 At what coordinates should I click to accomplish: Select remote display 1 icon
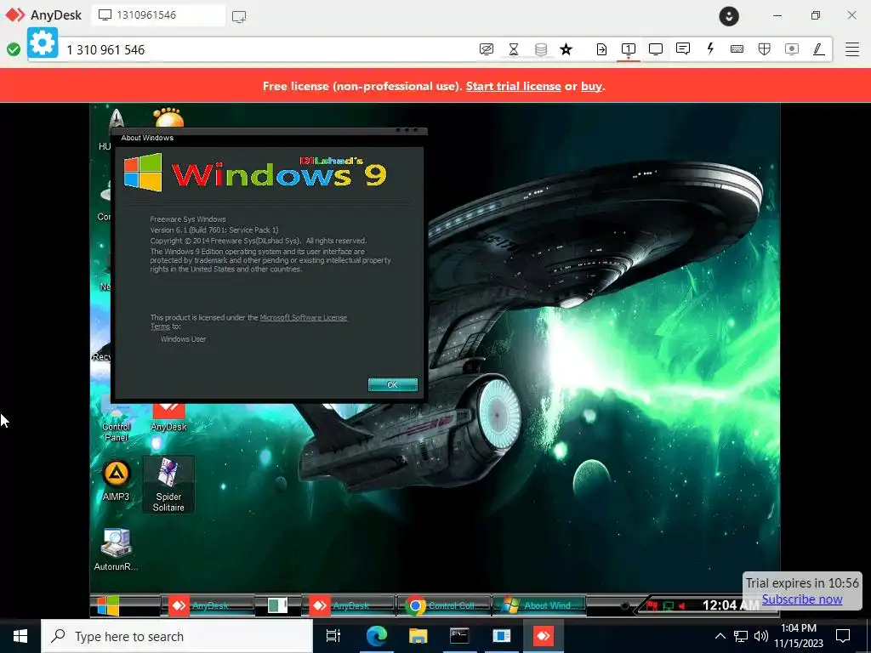pyautogui.click(x=629, y=49)
